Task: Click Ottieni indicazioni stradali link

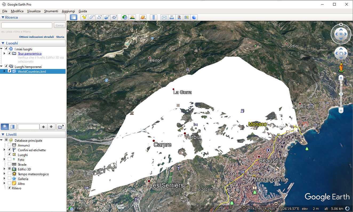Action: point(37,37)
